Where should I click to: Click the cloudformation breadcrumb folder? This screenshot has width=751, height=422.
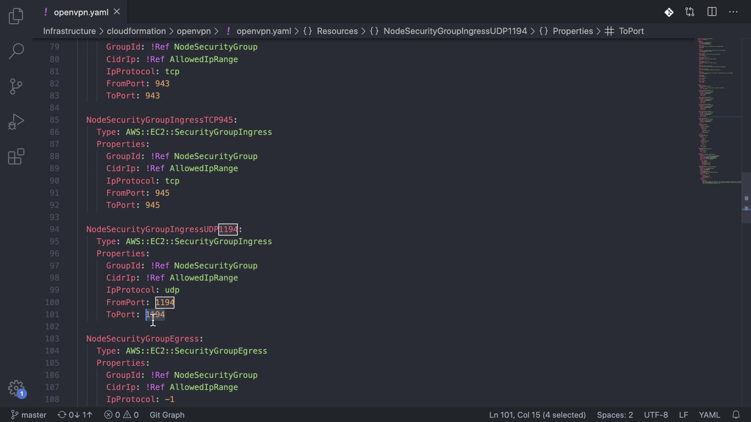pos(136,31)
